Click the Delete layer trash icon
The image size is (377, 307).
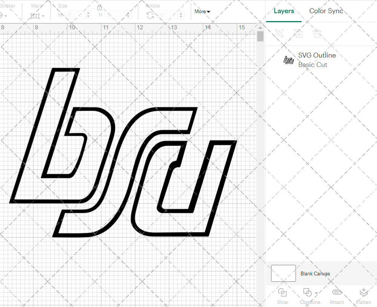tap(317, 33)
